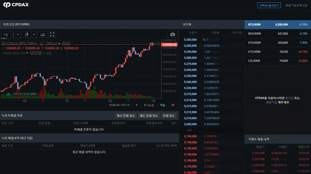Remove the Volume indicator with X icon

pyautogui.click(x=40, y=53)
